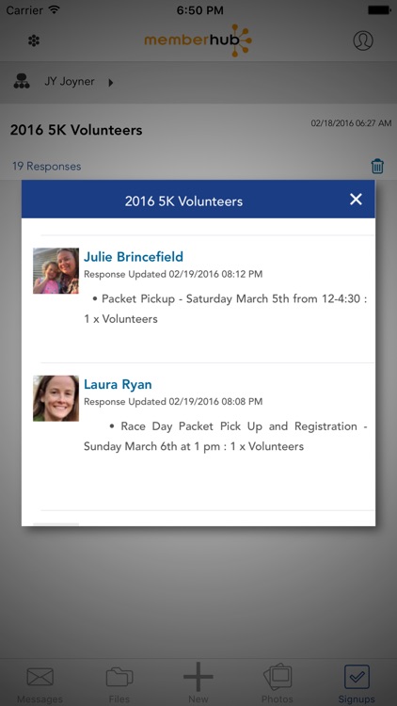Switch to the Photos tab
397x706 pixels.
(x=278, y=683)
